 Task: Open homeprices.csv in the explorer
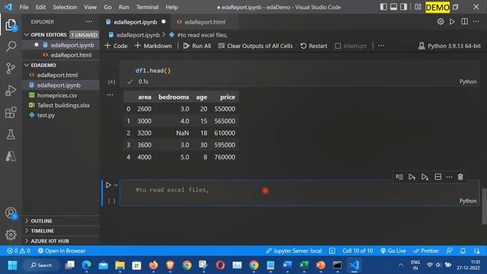[57, 95]
